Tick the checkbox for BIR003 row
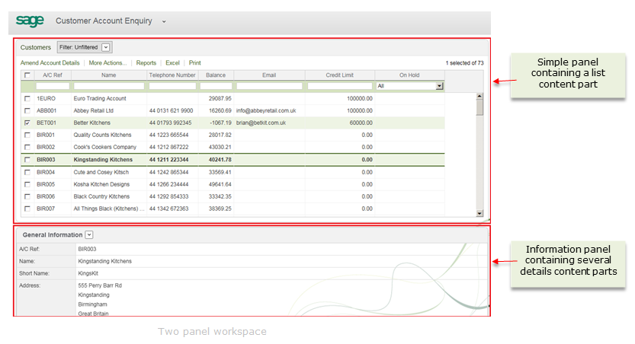635x344 pixels. pyautogui.click(x=27, y=160)
